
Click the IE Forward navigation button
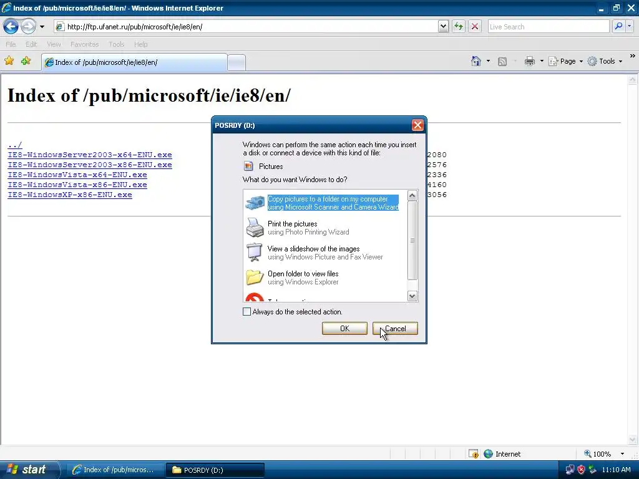28,27
